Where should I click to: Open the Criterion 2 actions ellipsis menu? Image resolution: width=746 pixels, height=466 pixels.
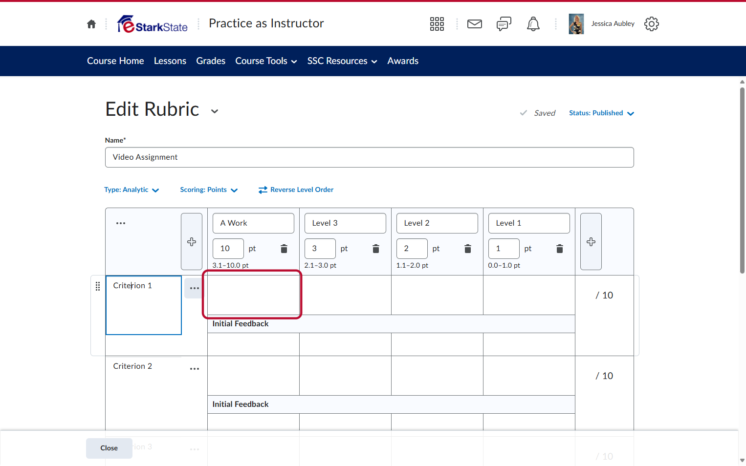[x=195, y=369]
